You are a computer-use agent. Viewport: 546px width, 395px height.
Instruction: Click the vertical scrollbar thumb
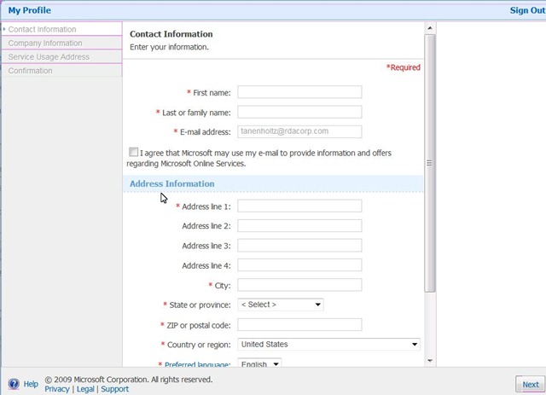click(x=430, y=163)
